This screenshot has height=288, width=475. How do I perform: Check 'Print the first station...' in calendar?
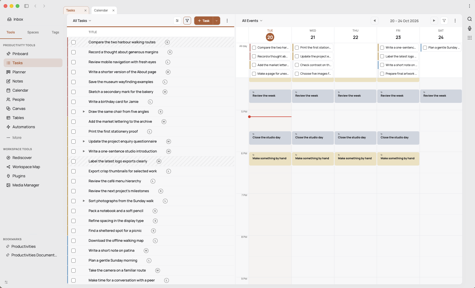297,48
